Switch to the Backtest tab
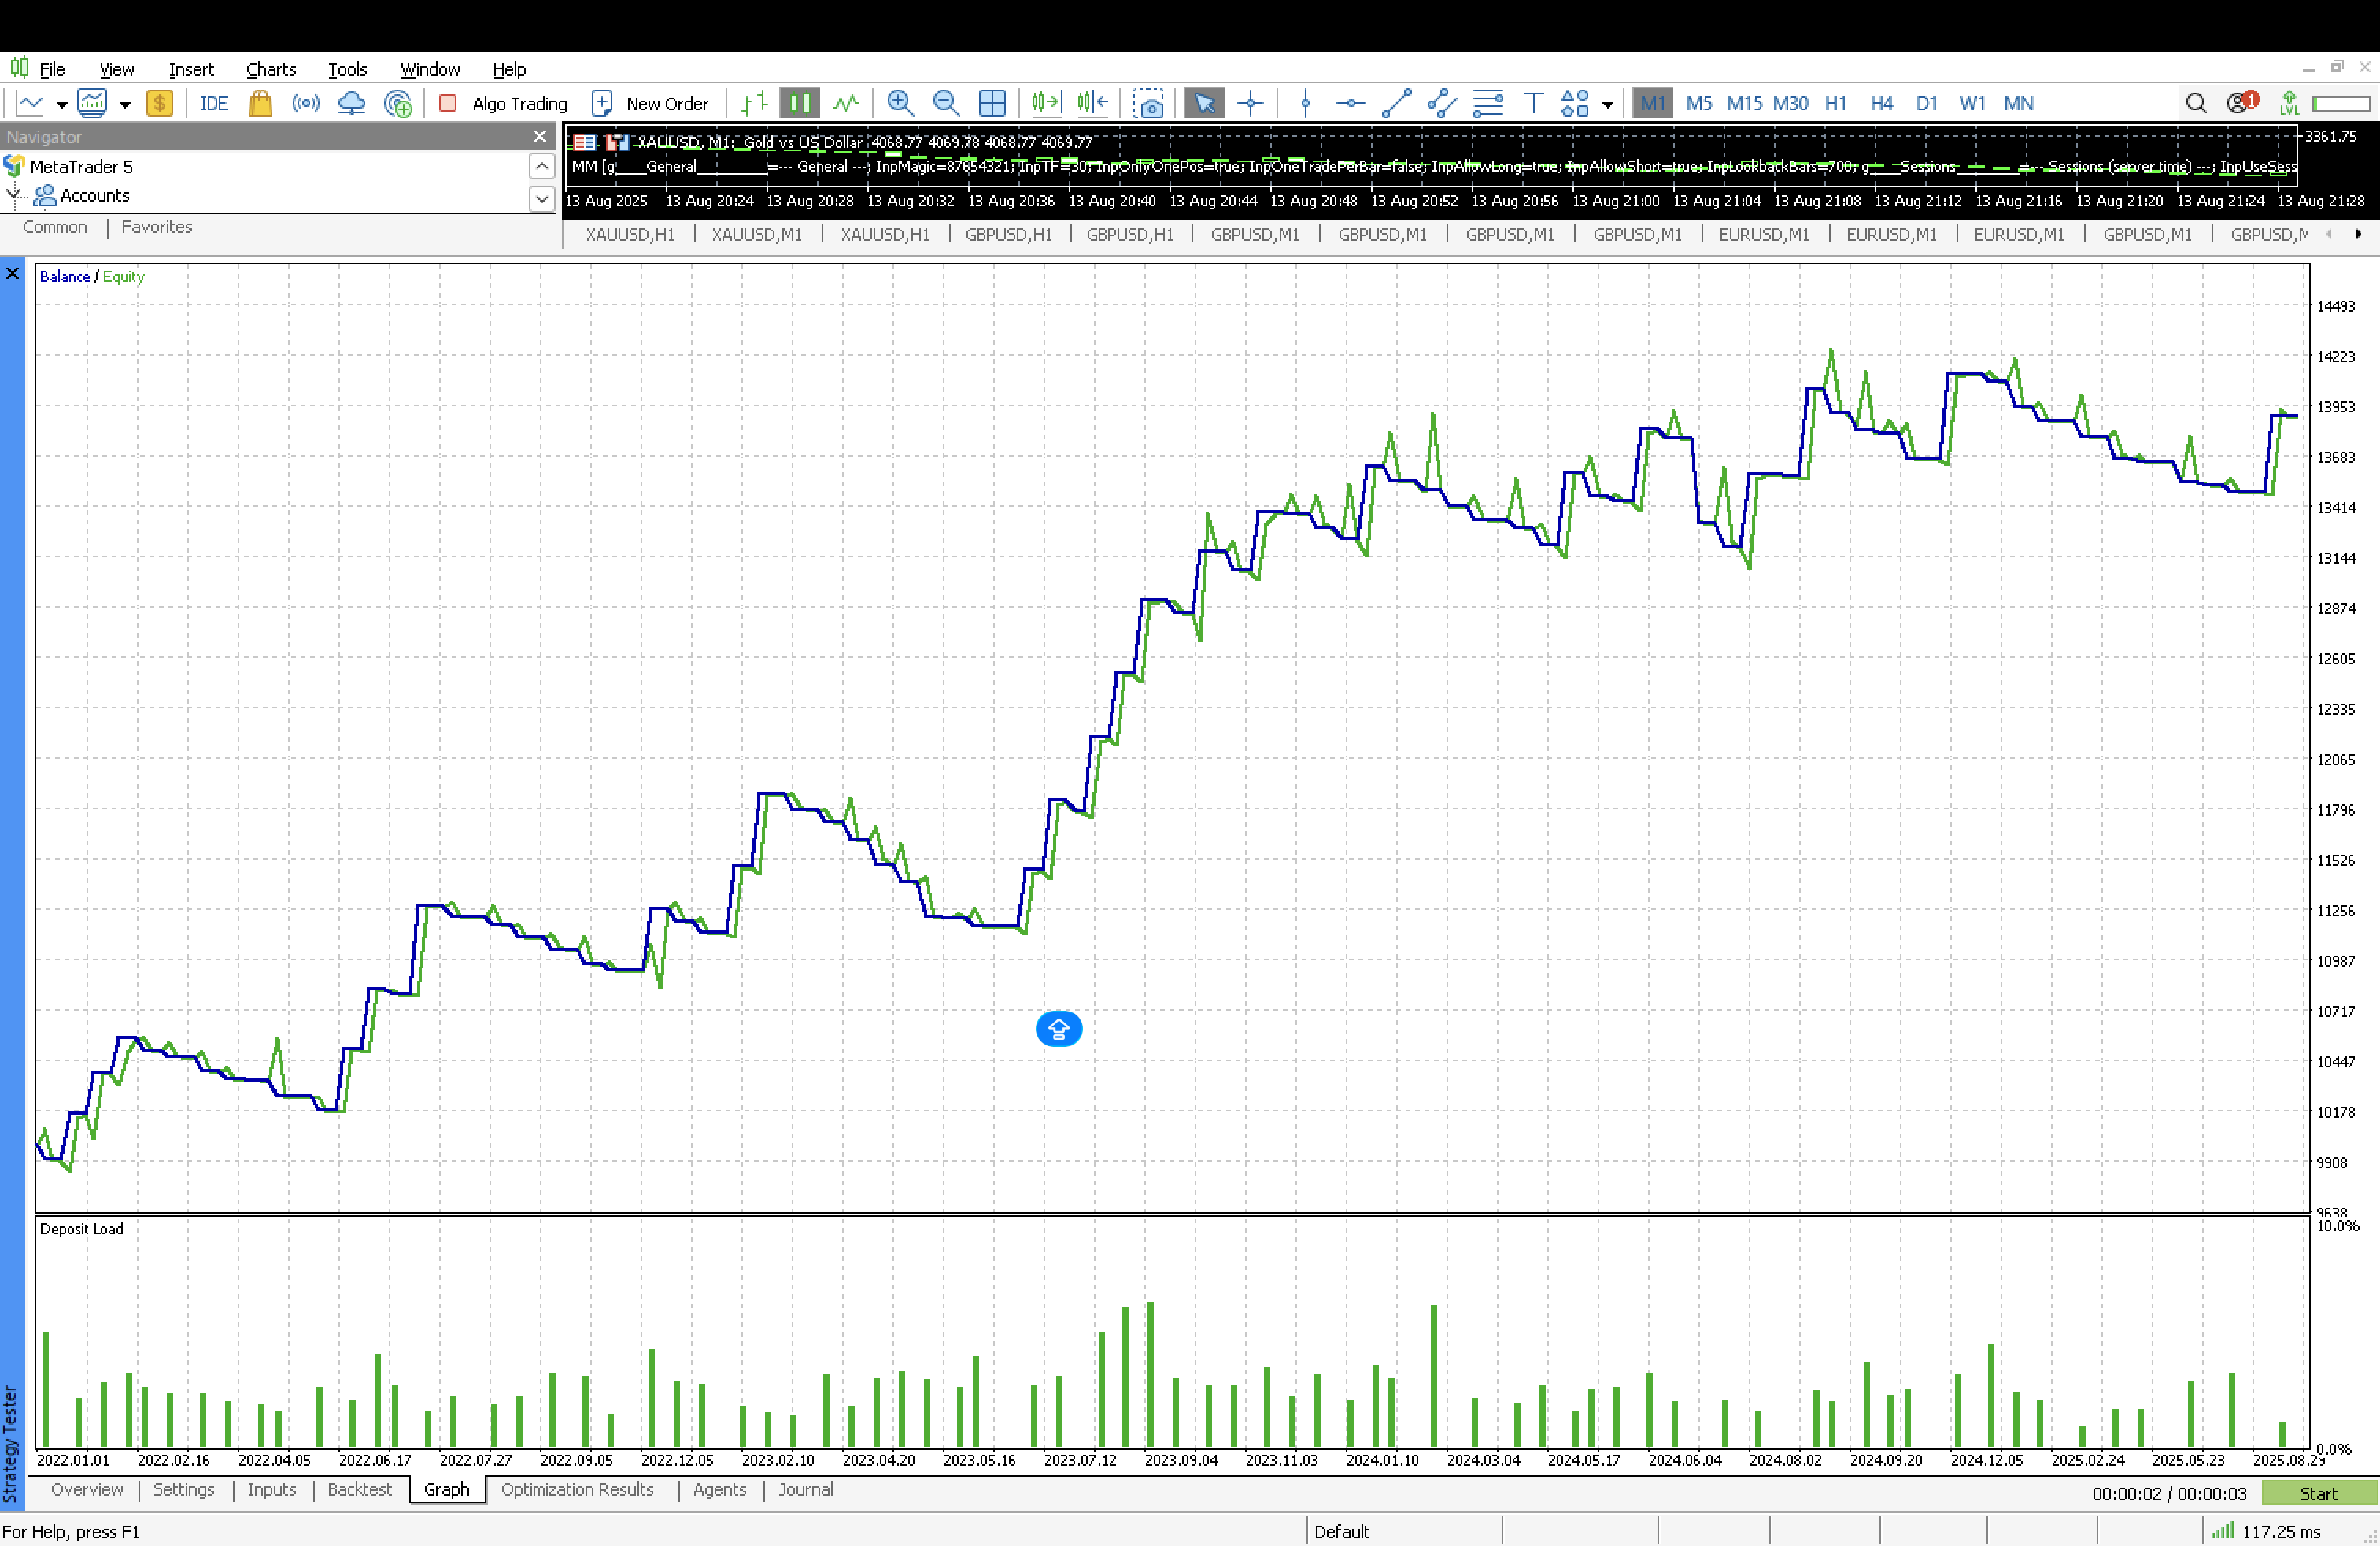Viewport: 2380px width, 1546px height. 359,1489
